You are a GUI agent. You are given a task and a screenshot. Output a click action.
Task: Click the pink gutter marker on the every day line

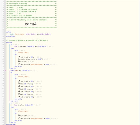pos(5,70)
